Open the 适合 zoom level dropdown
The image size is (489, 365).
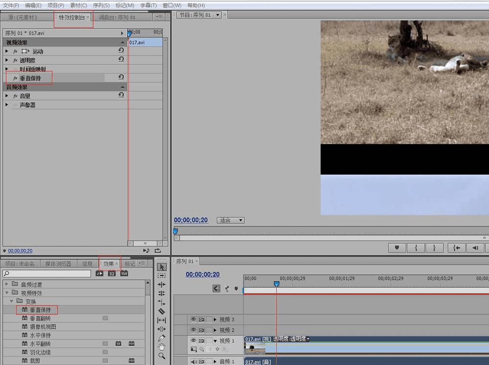(231, 220)
